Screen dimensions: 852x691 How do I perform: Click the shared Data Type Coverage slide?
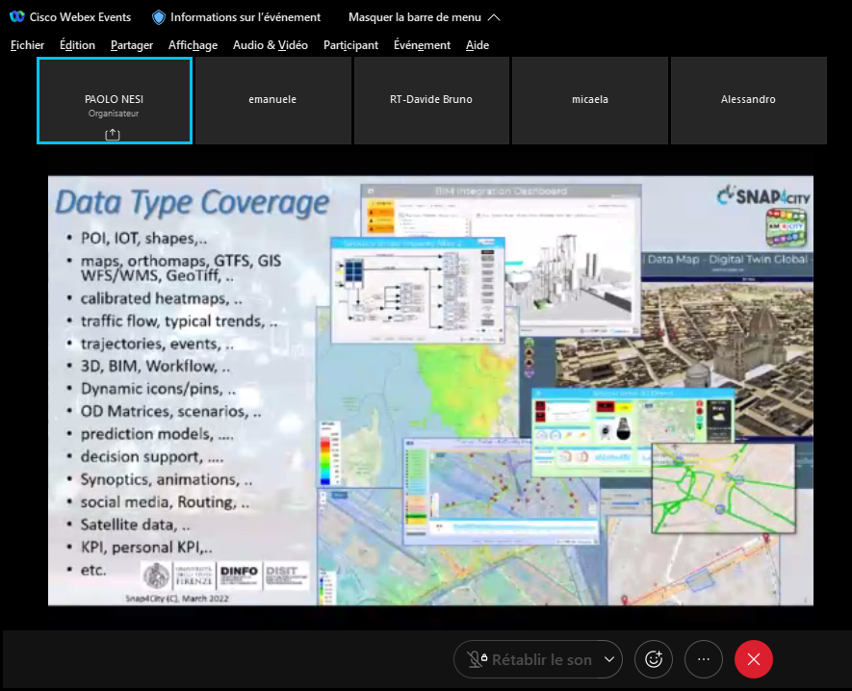pos(430,390)
